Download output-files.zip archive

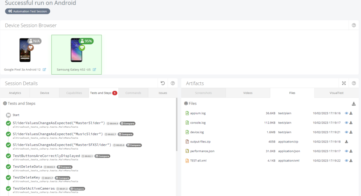(346, 142)
